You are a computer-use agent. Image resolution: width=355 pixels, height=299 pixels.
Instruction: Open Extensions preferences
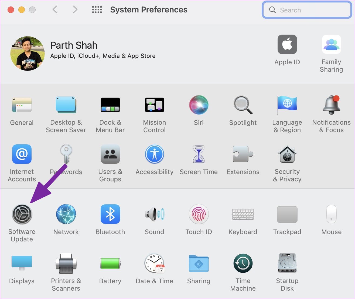[243, 154]
